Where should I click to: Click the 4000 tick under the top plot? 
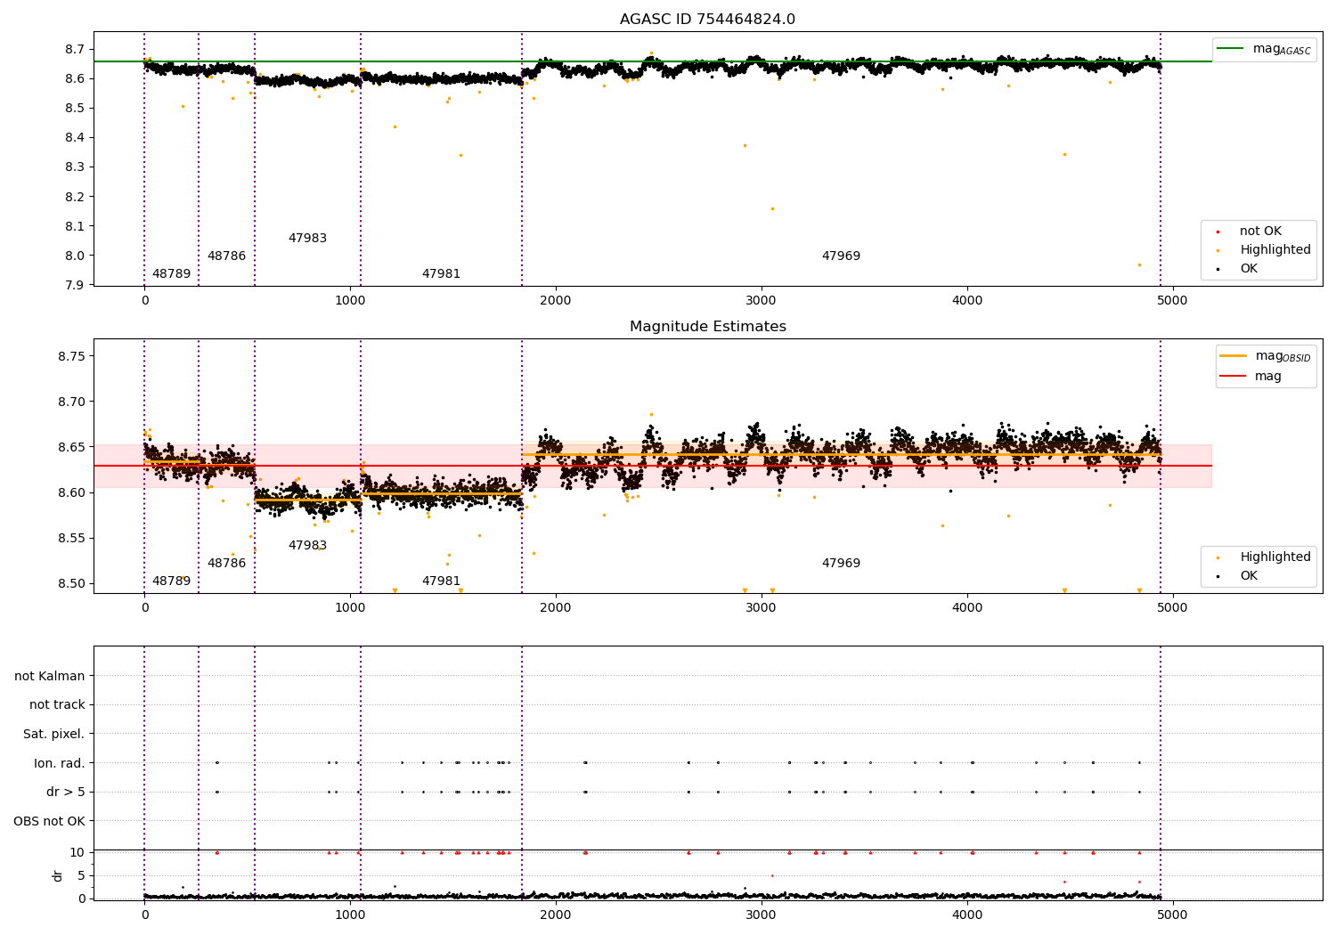(x=967, y=301)
